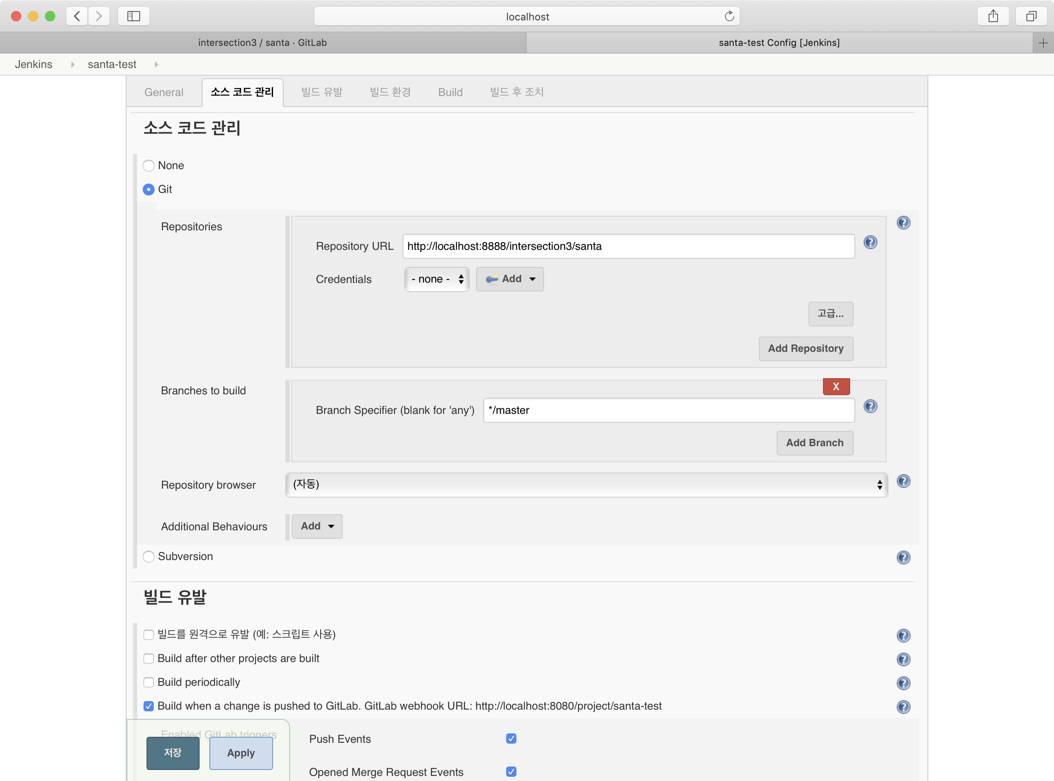
Task: Open Additional Behaviours Add dropdown
Action: (317, 526)
